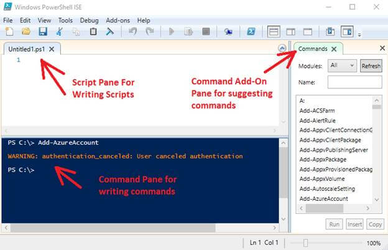Show script pane maximized layout icon
Viewport: 388px width, 250px height.
pyautogui.click(x=308, y=32)
